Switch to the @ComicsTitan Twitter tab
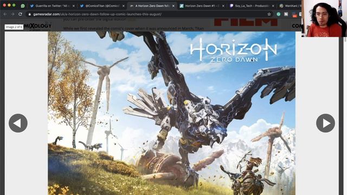Screen dimensions: 347x195 coord(102,6)
